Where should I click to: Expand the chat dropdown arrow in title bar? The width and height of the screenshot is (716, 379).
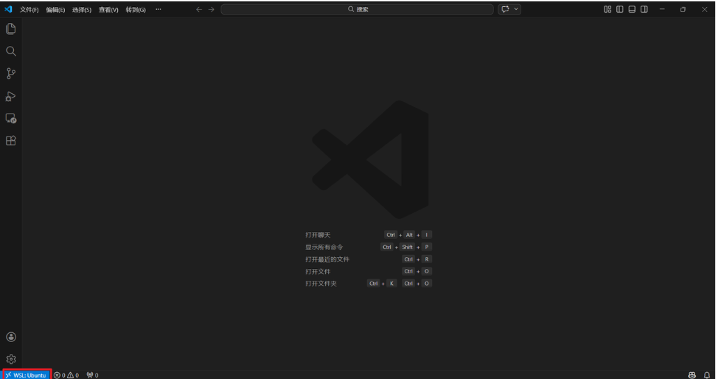pyautogui.click(x=516, y=9)
